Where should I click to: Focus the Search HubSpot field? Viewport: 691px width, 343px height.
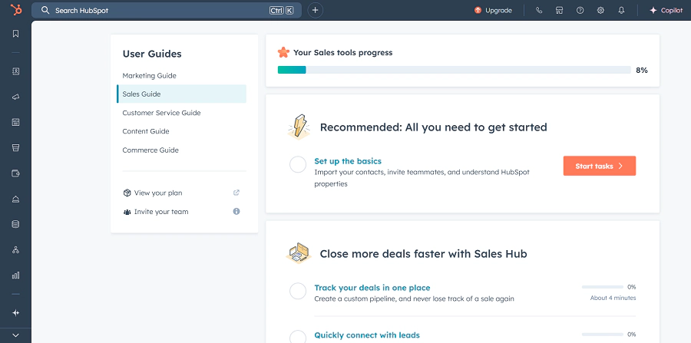[167, 10]
